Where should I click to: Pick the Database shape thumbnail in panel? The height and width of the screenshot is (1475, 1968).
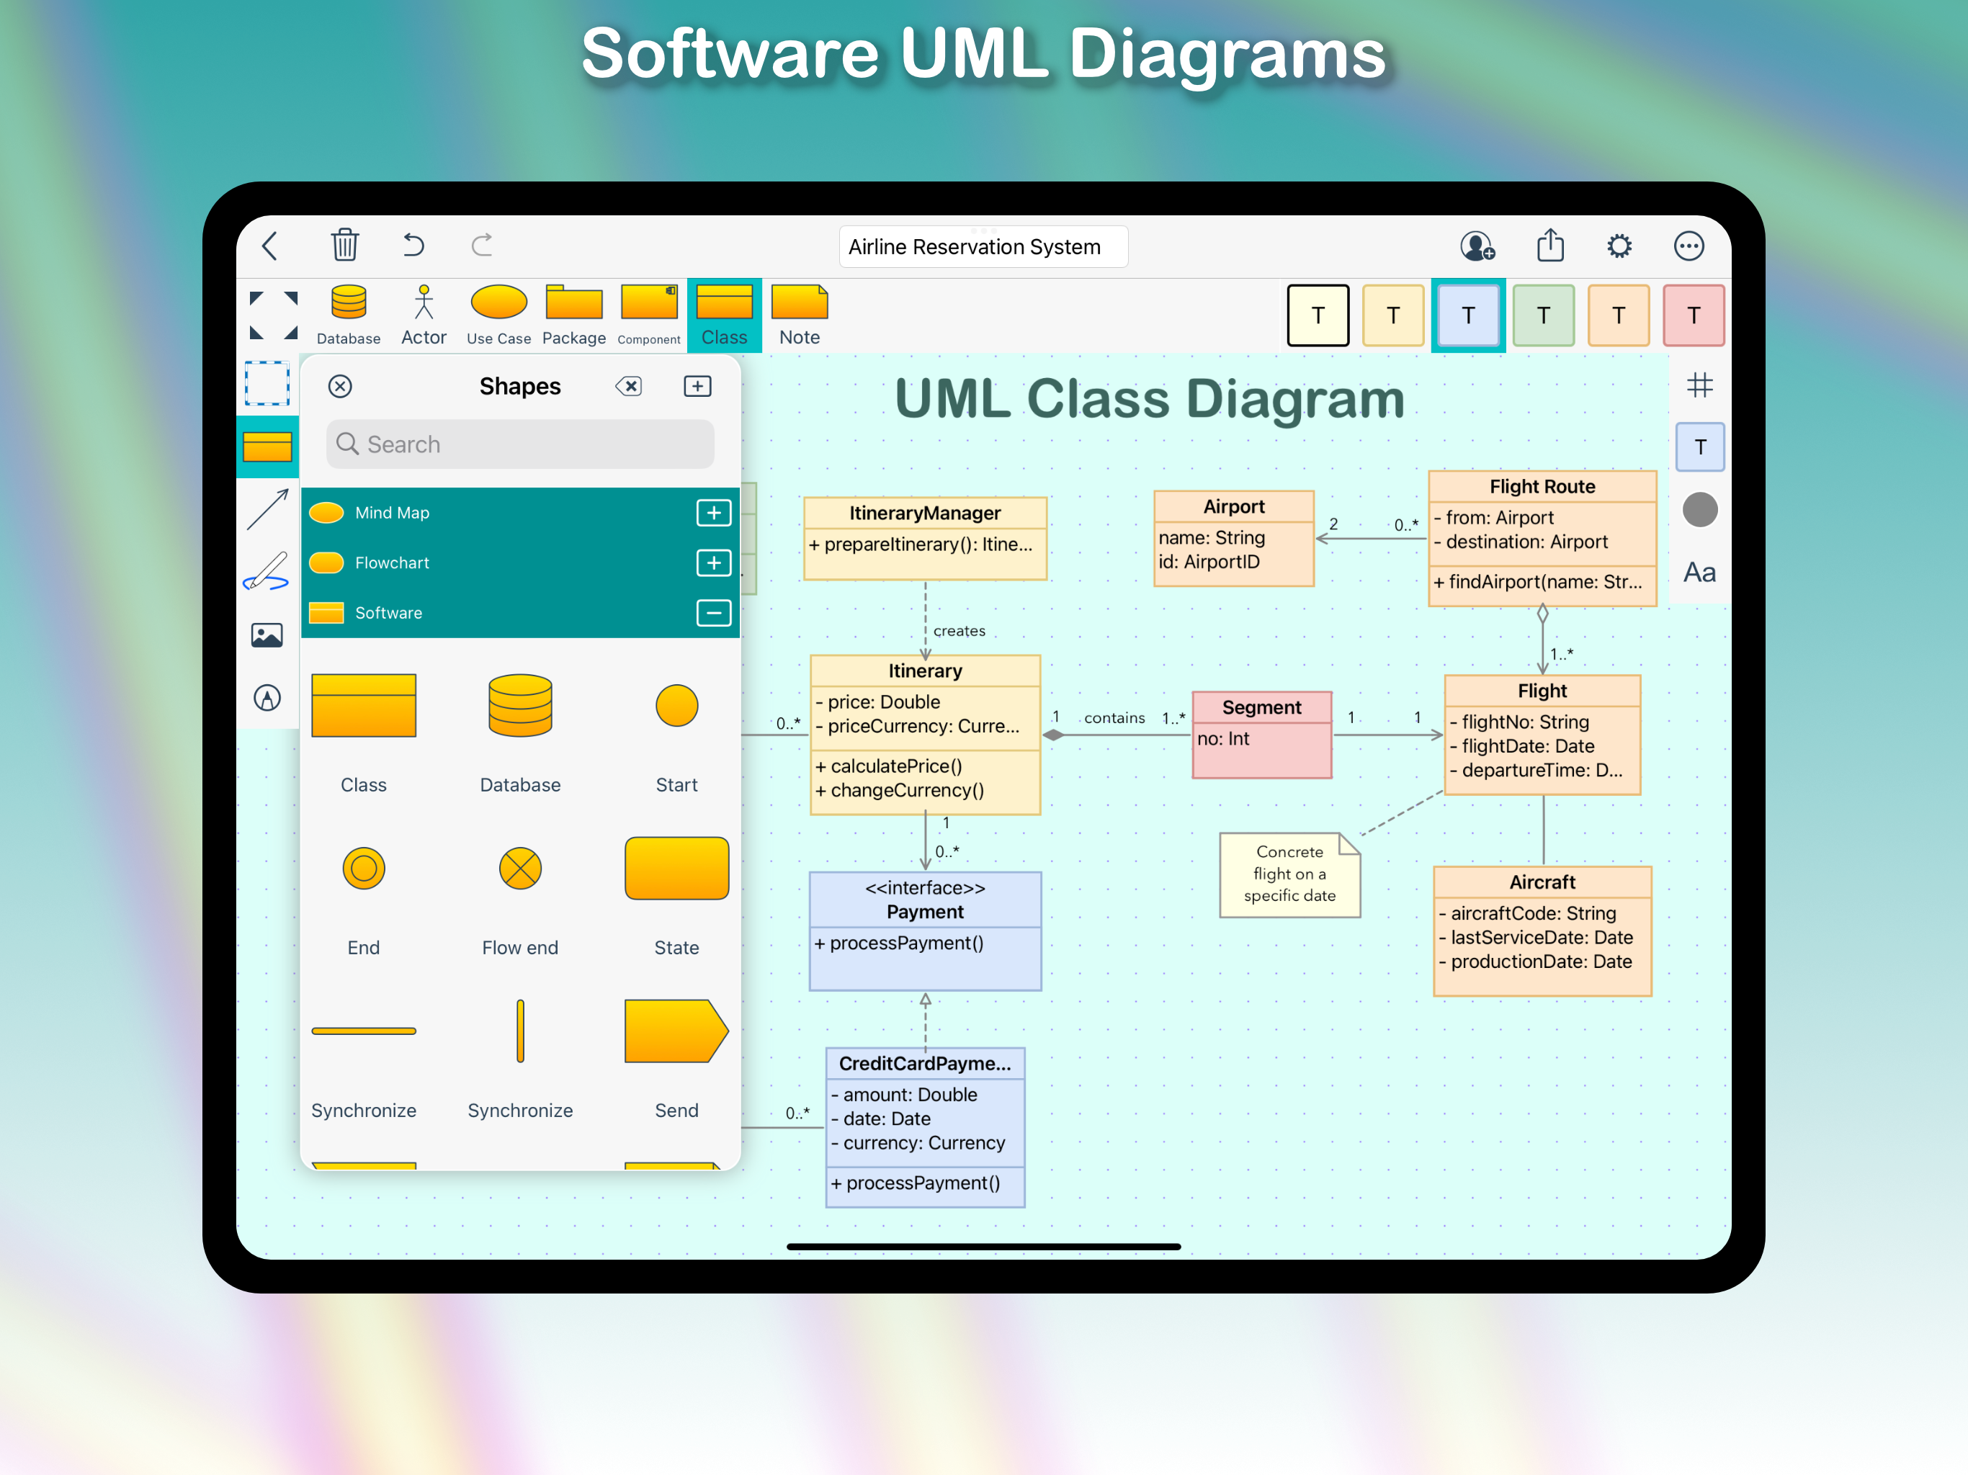519,706
